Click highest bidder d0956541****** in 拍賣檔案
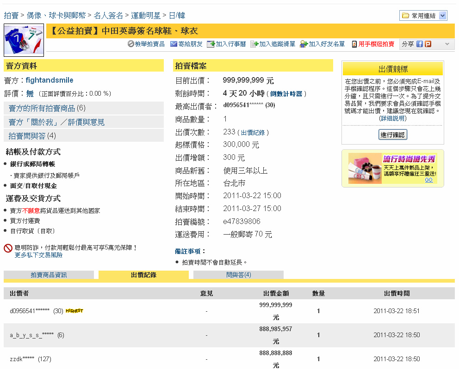This screenshot has height=369, width=459. [243, 105]
